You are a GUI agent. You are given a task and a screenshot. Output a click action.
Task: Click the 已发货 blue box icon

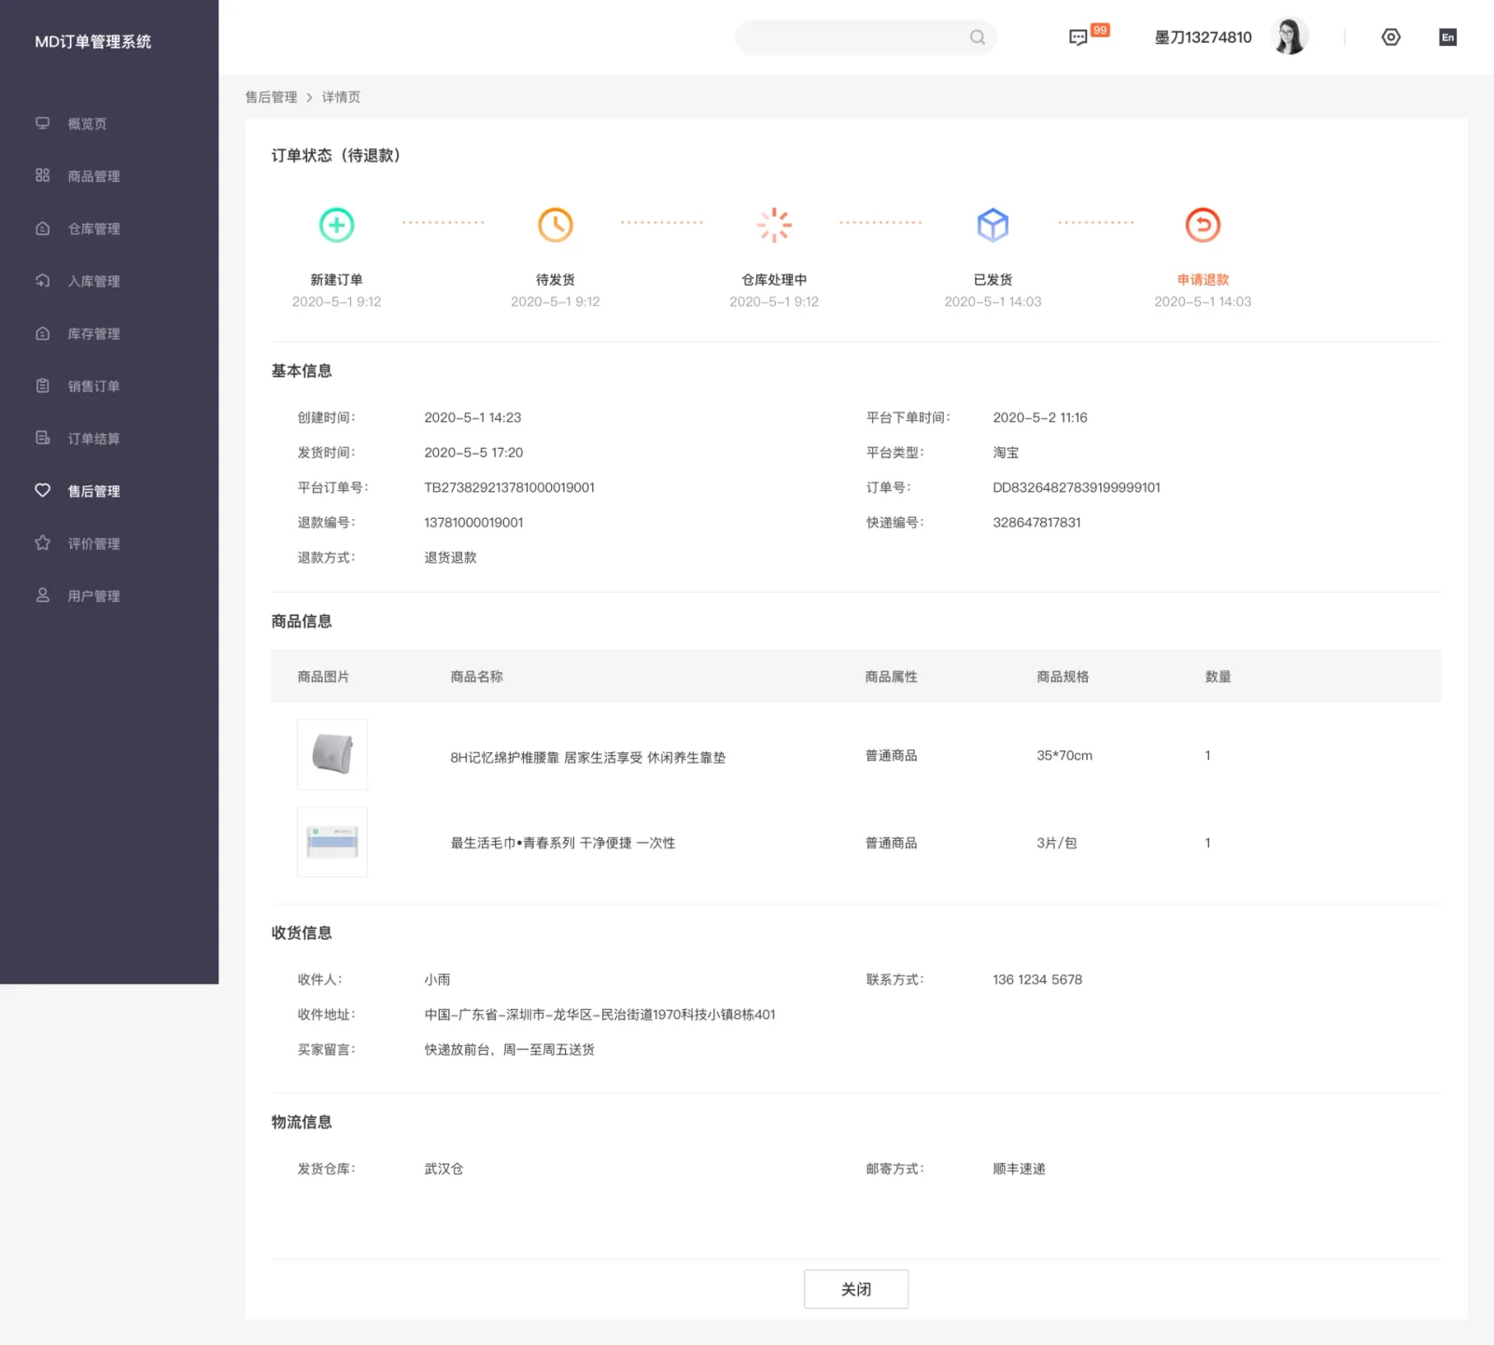pyautogui.click(x=993, y=225)
